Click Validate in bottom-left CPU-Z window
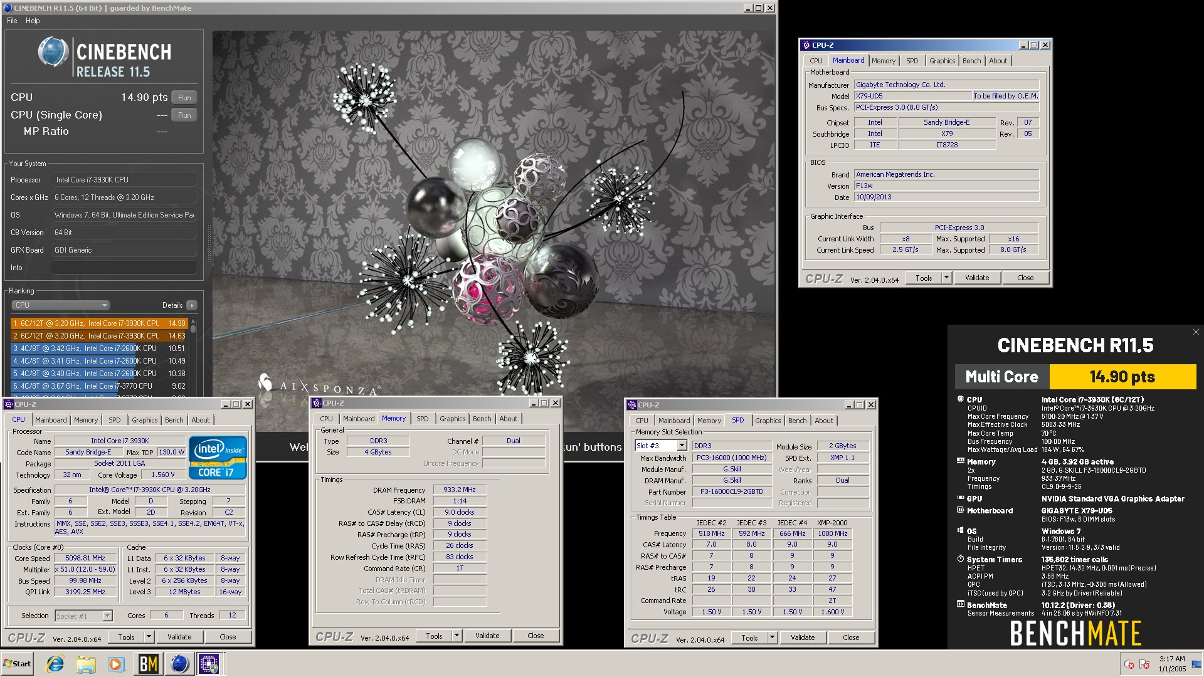 [179, 637]
